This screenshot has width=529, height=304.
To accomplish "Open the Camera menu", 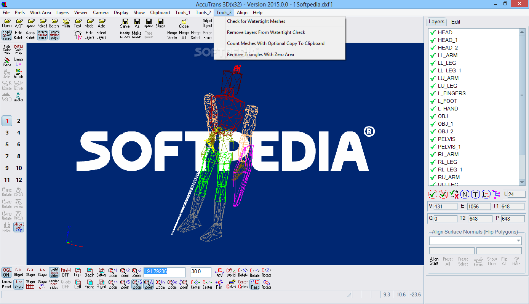I will (x=101, y=13).
